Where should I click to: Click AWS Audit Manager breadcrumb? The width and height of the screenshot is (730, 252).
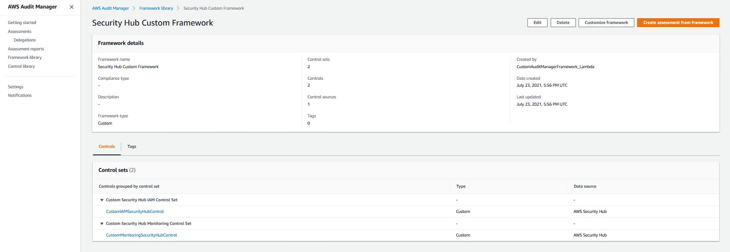click(110, 8)
